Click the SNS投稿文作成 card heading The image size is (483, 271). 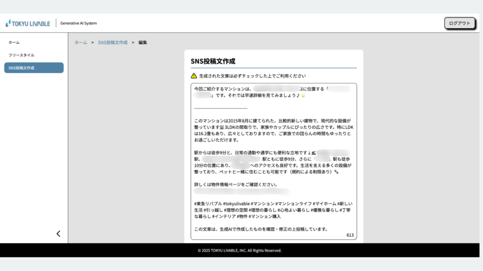(x=213, y=61)
